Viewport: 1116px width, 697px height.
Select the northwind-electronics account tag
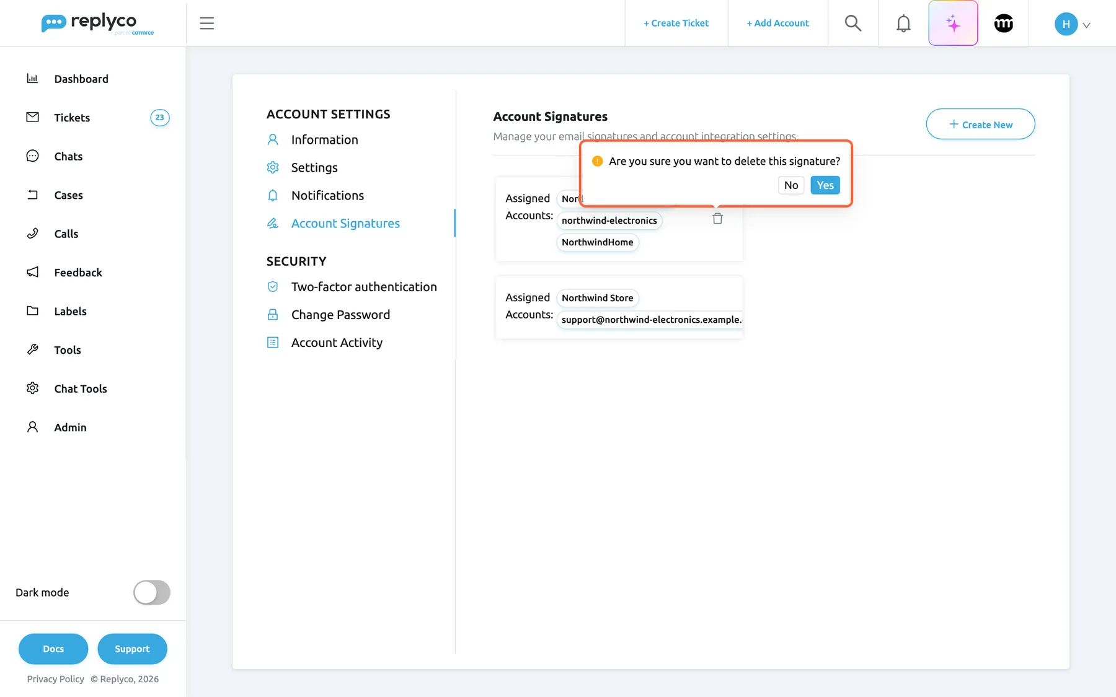coord(609,221)
